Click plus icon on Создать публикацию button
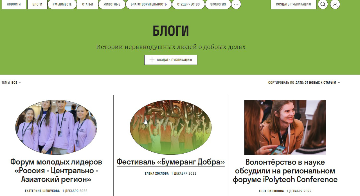 click(x=152, y=60)
